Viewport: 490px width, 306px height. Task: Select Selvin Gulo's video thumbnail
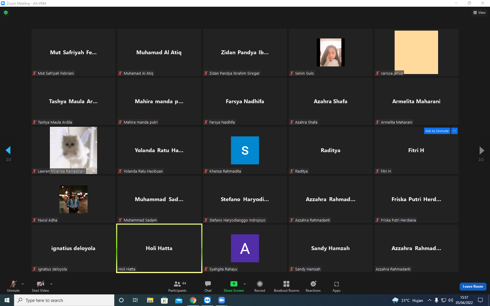(330, 52)
